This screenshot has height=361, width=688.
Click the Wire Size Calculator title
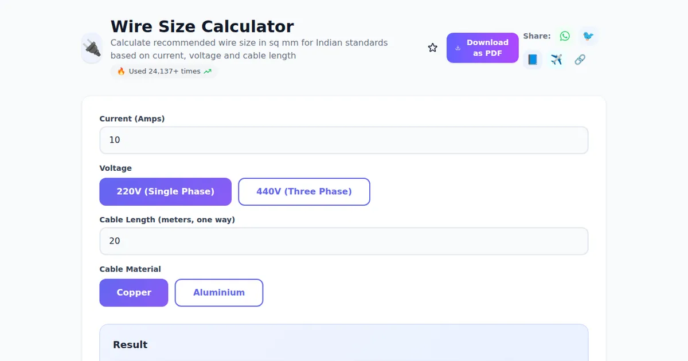tap(202, 26)
